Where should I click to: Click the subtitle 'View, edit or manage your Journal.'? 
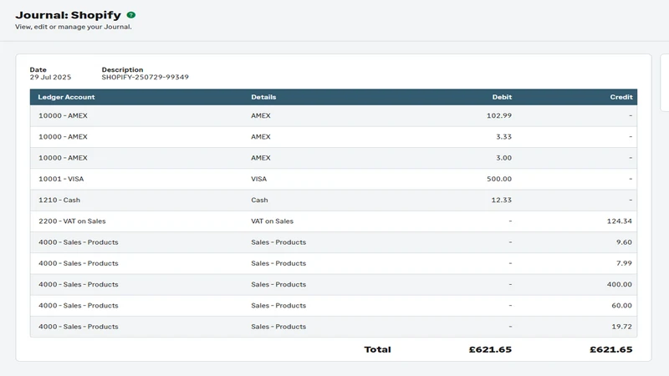point(74,27)
